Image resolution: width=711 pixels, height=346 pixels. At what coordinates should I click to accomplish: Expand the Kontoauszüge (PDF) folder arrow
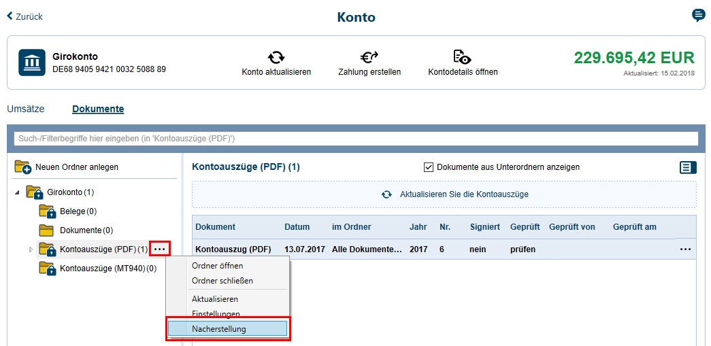coord(31,250)
